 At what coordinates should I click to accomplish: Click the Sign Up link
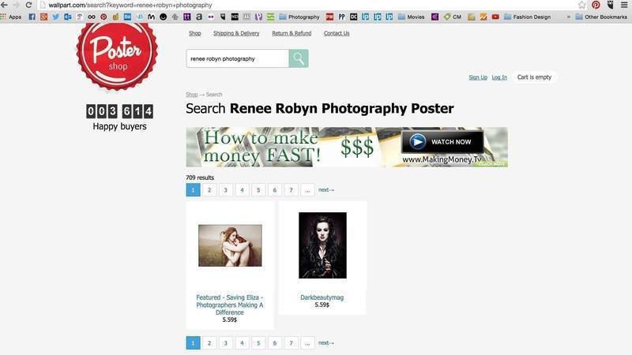[x=478, y=77]
